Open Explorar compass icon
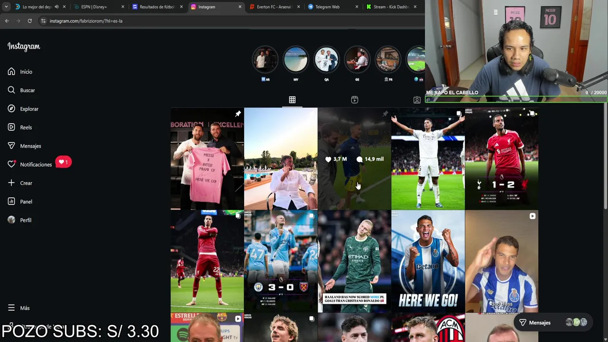The width and height of the screenshot is (608, 342). (11, 109)
